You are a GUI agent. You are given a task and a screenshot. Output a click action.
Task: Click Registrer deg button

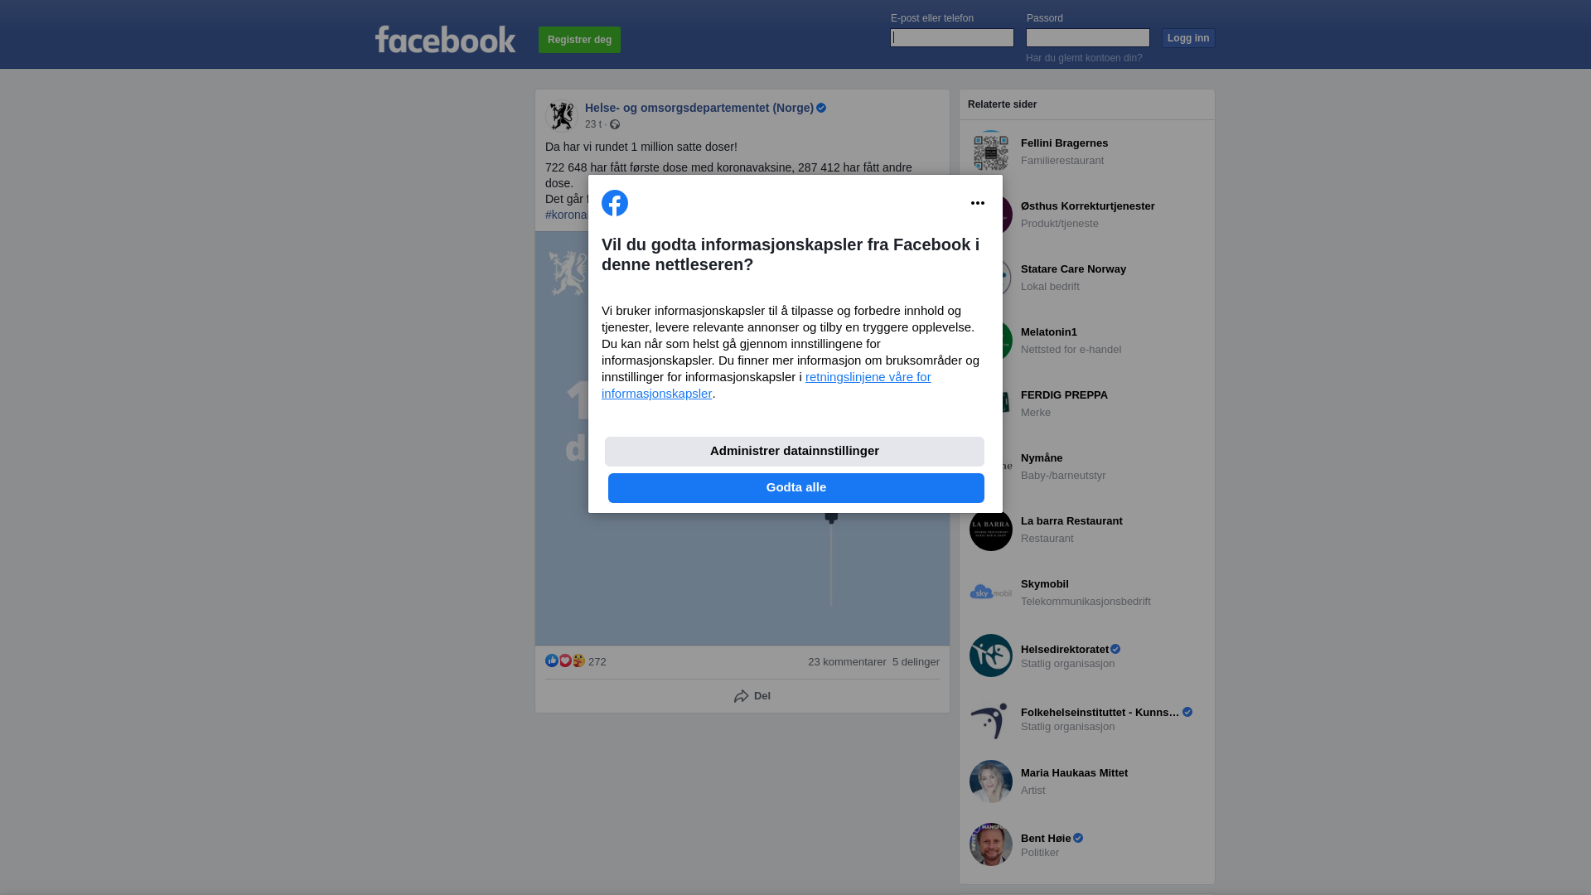(x=579, y=40)
